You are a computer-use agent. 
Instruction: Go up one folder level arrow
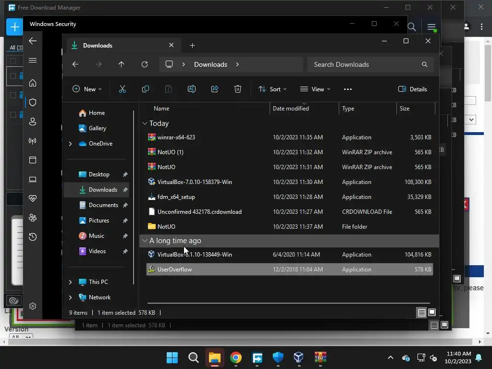122,64
